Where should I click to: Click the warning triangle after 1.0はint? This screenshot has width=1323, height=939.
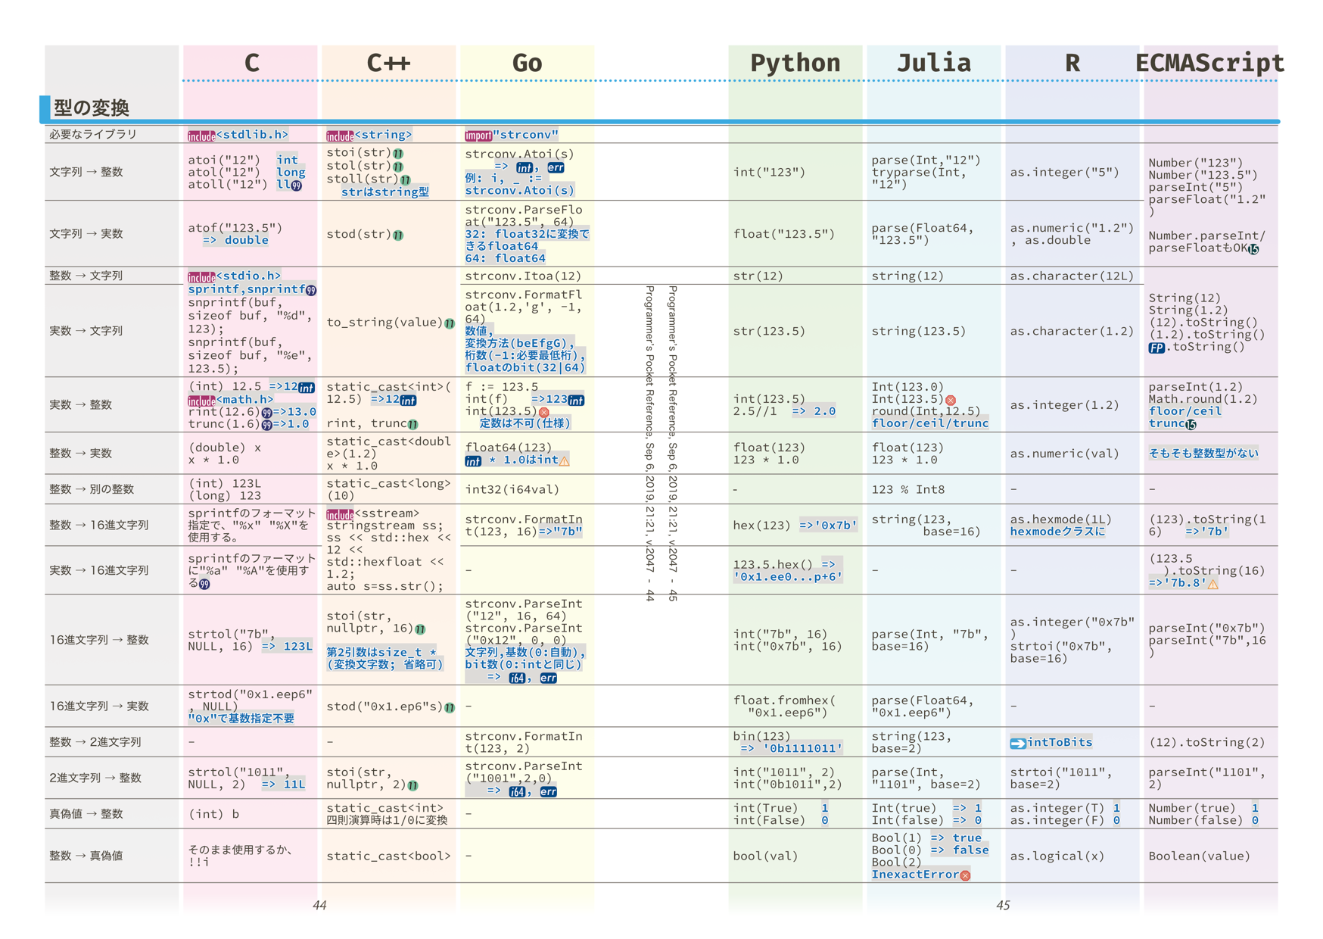[x=565, y=460]
